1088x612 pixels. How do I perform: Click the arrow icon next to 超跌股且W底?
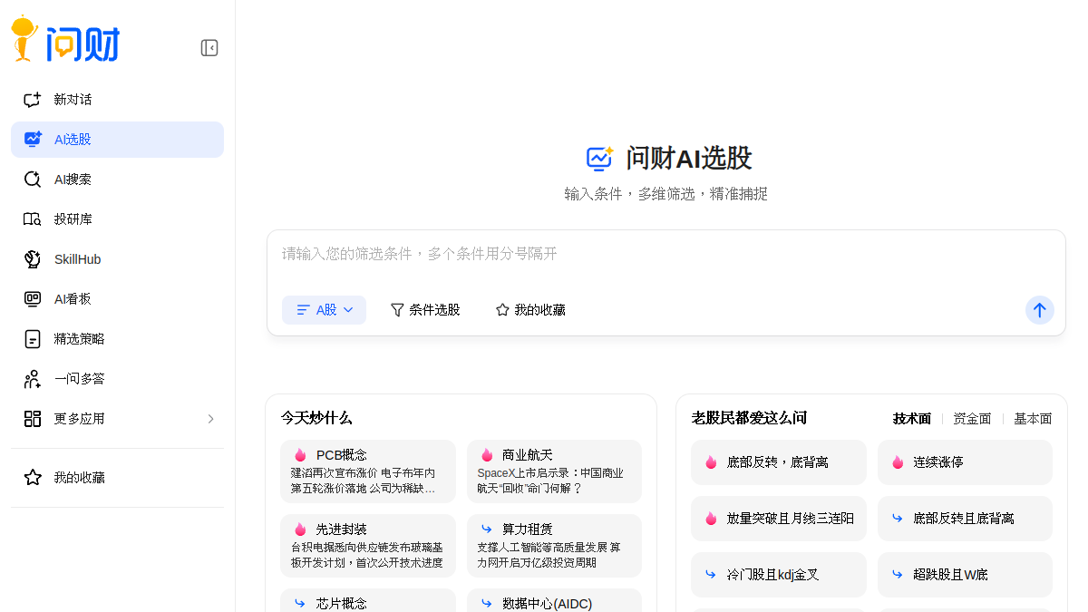[898, 575]
